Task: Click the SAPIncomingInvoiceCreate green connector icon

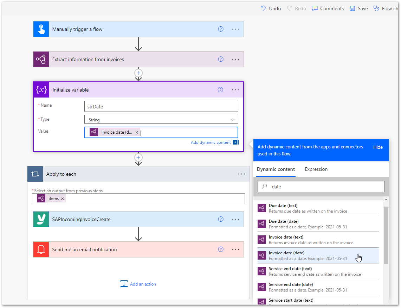Action: coord(41,219)
